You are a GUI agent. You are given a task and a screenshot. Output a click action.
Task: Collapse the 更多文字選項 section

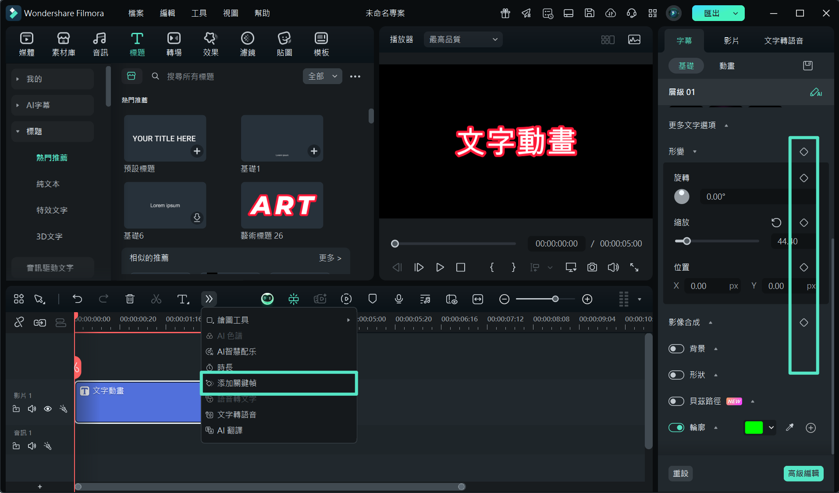(726, 125)
